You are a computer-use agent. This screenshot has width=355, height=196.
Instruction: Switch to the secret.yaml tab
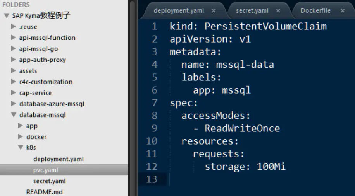pos(252,10)
